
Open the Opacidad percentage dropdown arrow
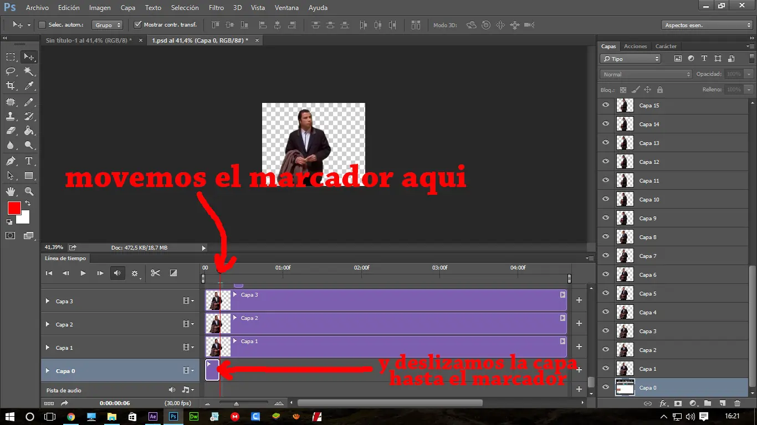point(749,74)
